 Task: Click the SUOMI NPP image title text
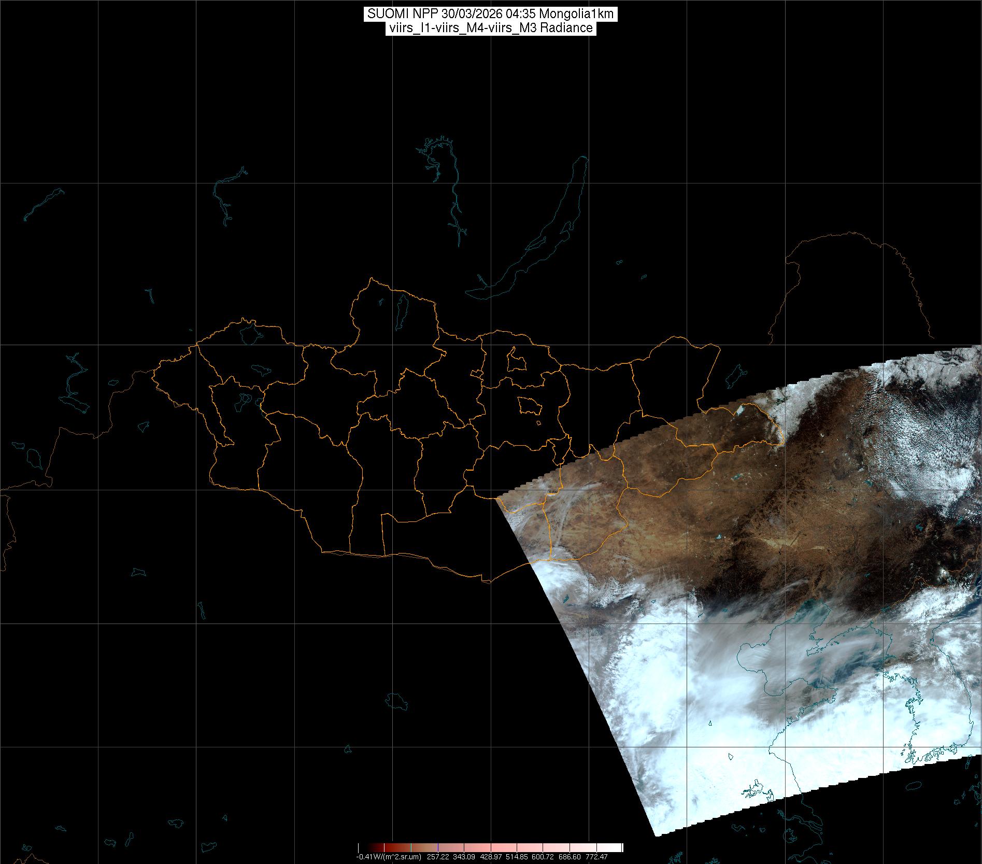(x=491, y=14)
